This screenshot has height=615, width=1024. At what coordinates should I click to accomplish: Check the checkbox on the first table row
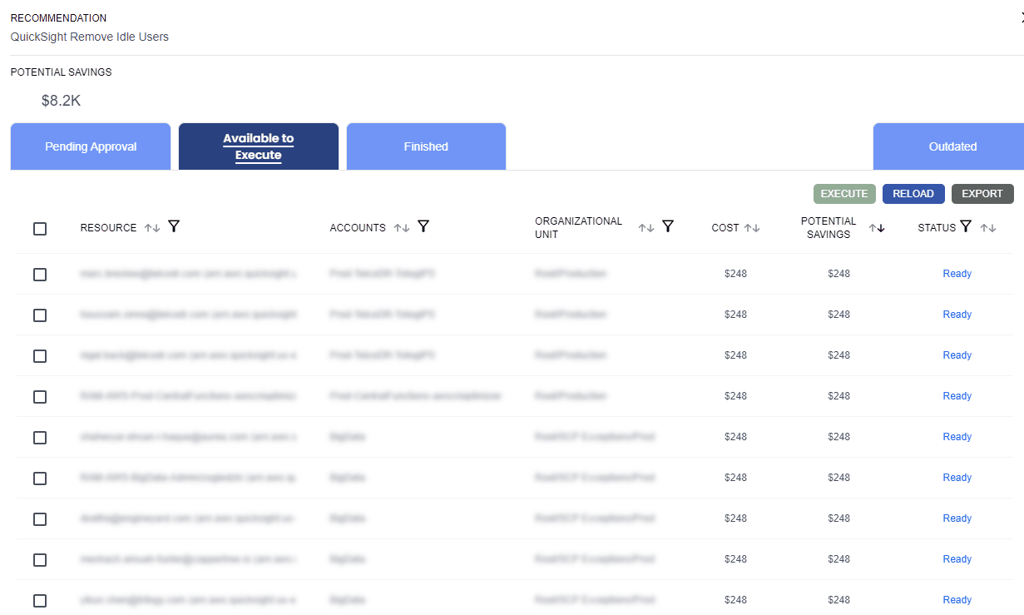[x=40, y=273]
